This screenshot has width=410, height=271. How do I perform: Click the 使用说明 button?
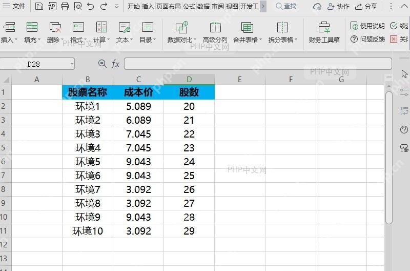pos(367,26)
